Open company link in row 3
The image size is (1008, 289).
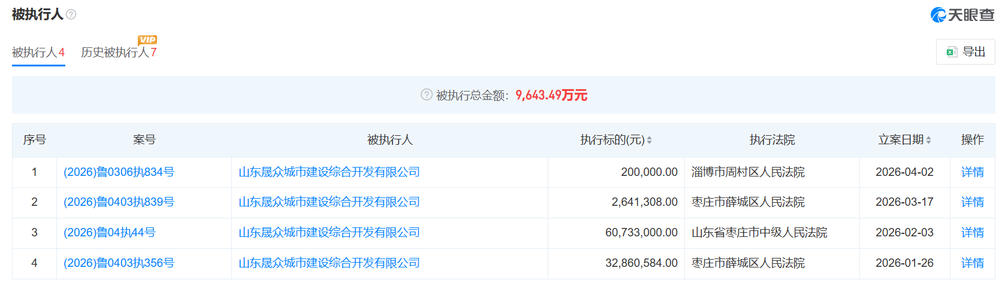329,233
